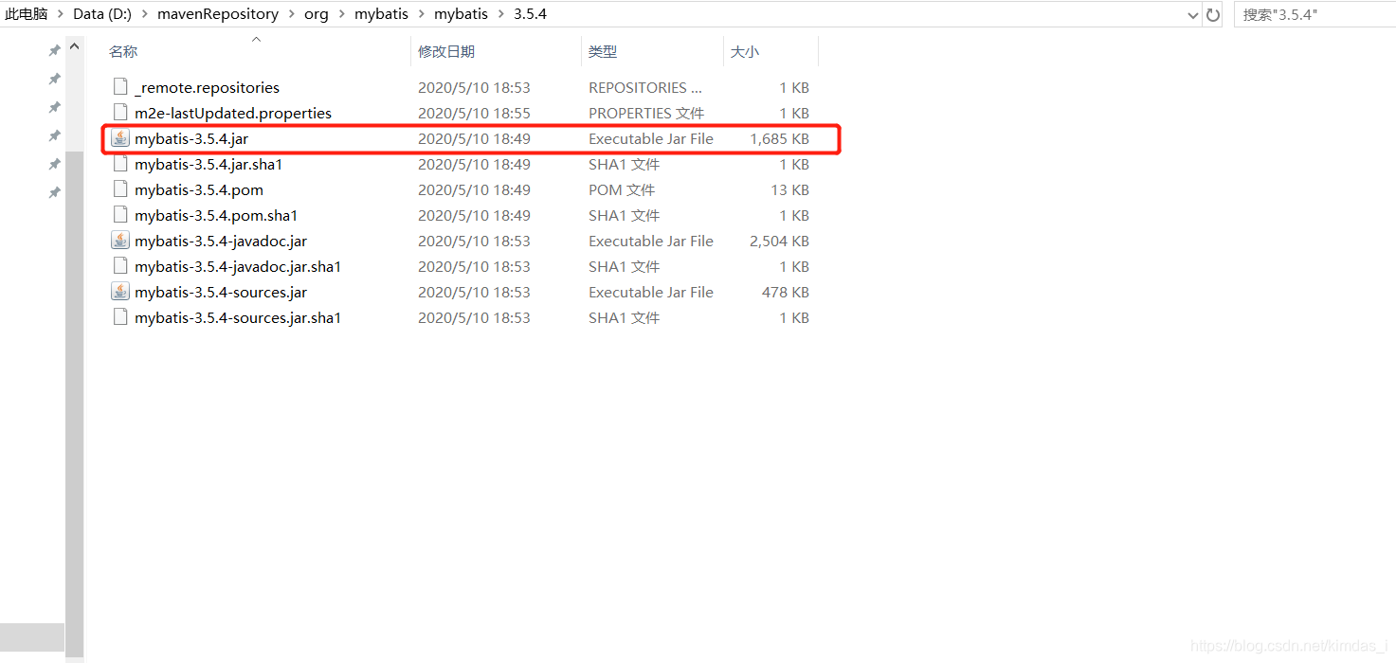Click the type cell 'REPOSITORIES ...'
Image resolution: width=1396 pixels, height=663 pixels.
point(645,87)
